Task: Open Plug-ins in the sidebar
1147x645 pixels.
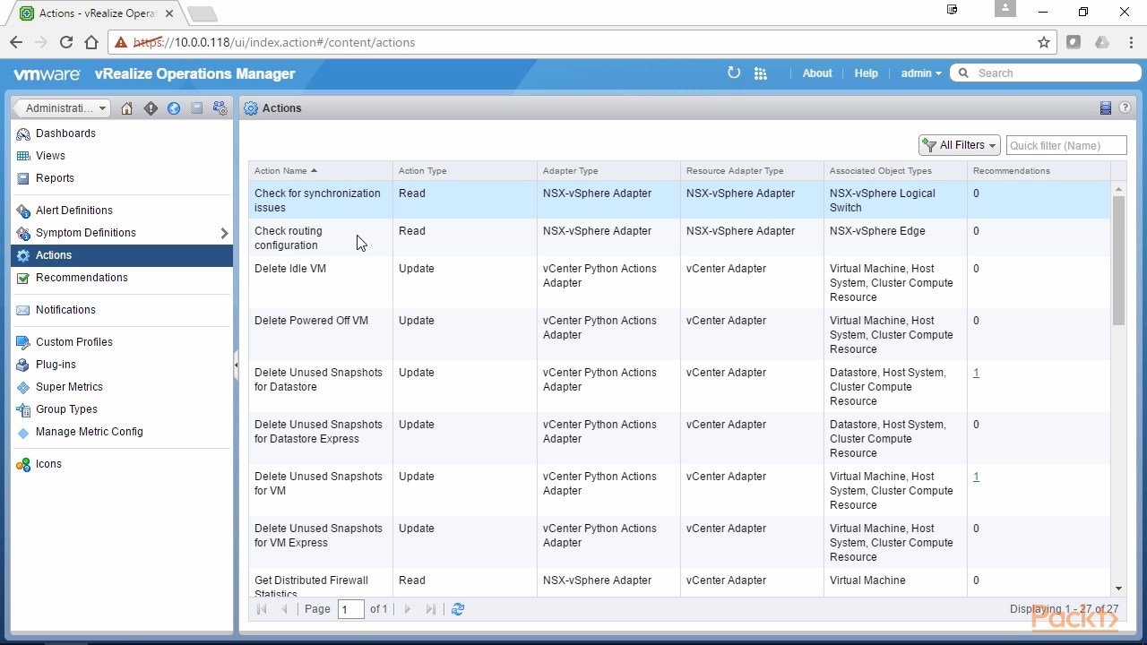Action: (56, 365)
